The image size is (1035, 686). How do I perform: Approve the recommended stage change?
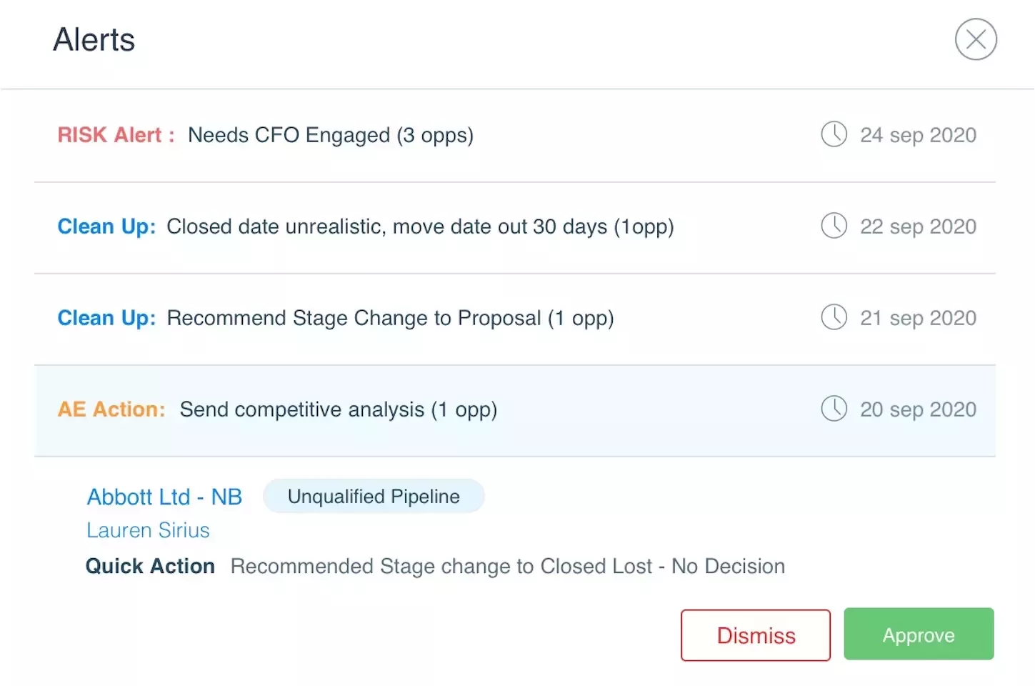919,635
